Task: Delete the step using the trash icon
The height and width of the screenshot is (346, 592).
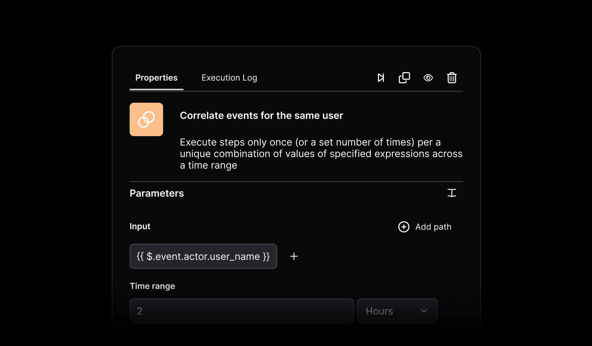Action: coord(451,78)
